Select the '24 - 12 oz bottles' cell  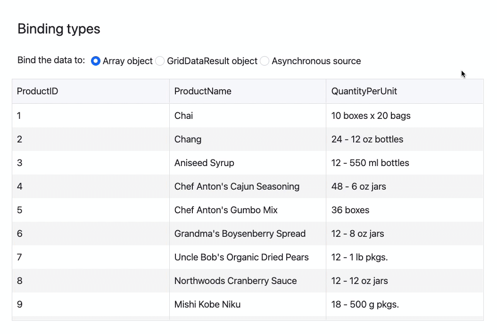367,139
